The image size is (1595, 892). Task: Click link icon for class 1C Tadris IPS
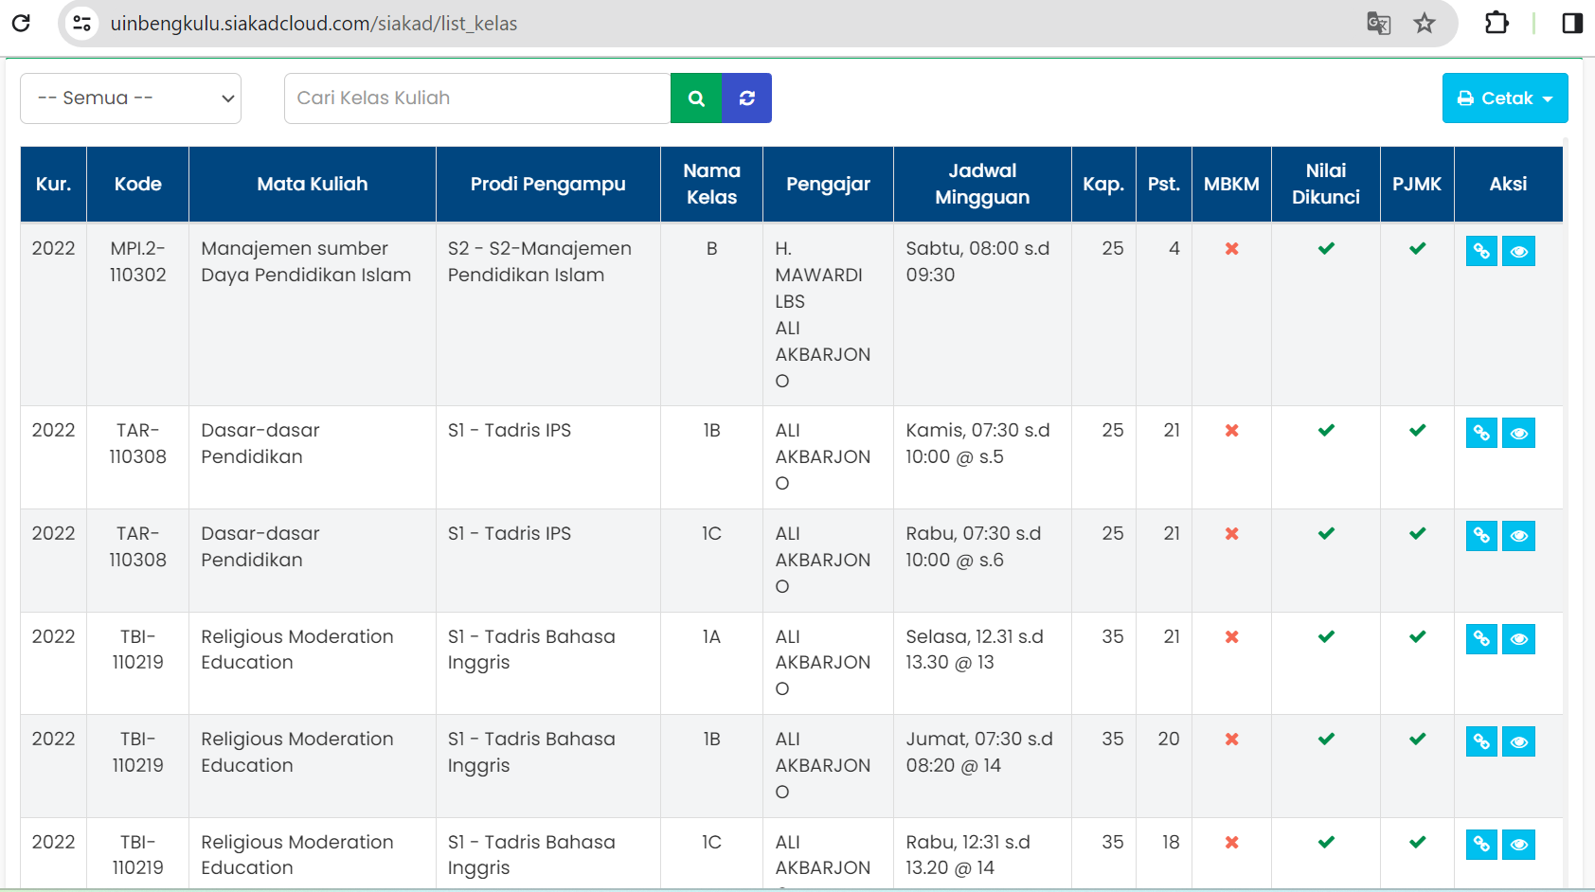pyautogui.click(x=1481, y=536)
